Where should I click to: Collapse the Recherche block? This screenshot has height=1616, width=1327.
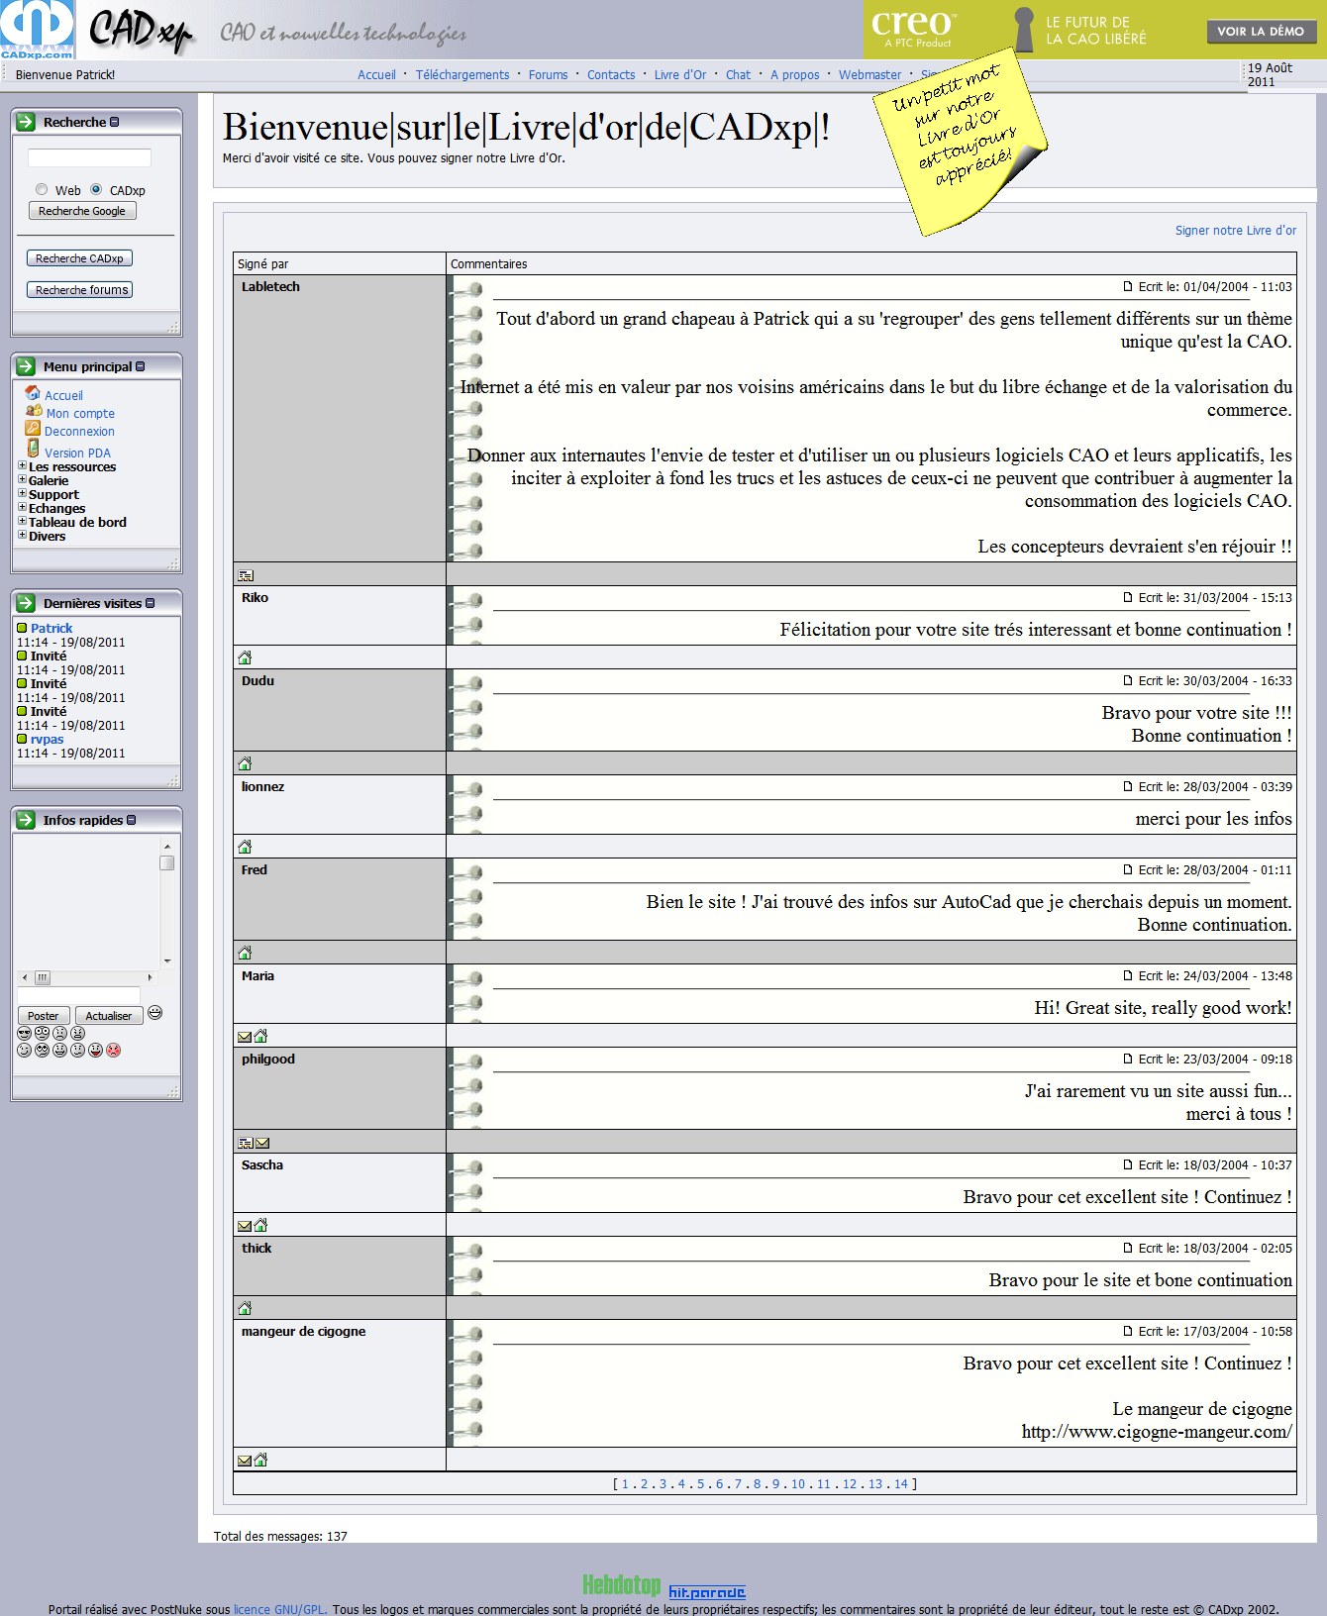tap(115, 122)
